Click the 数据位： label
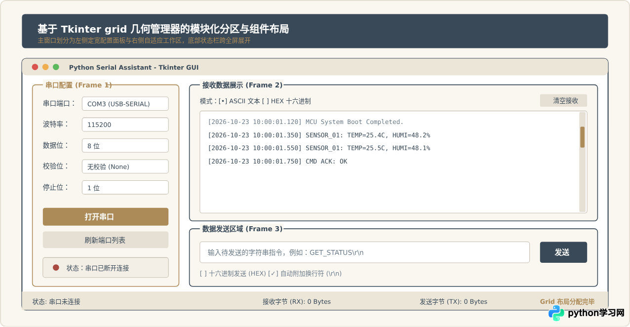Screen dimensions: 630x327 56,145
